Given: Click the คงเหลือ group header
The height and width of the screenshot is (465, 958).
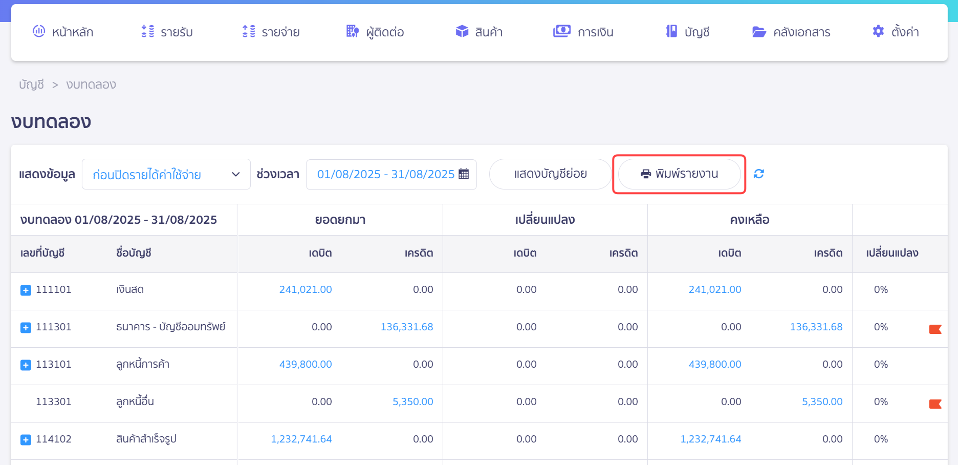Looking at the screenshot, I should (x=750, y=220).
